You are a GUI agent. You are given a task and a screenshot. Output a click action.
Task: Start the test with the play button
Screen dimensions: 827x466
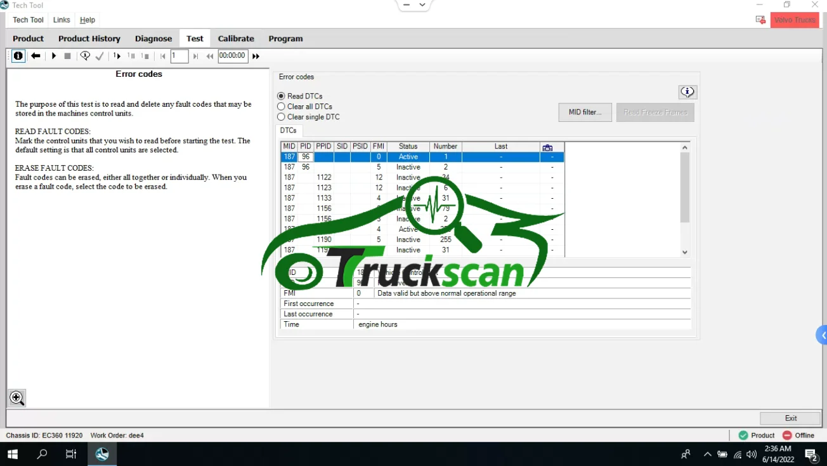coord(54,56)
